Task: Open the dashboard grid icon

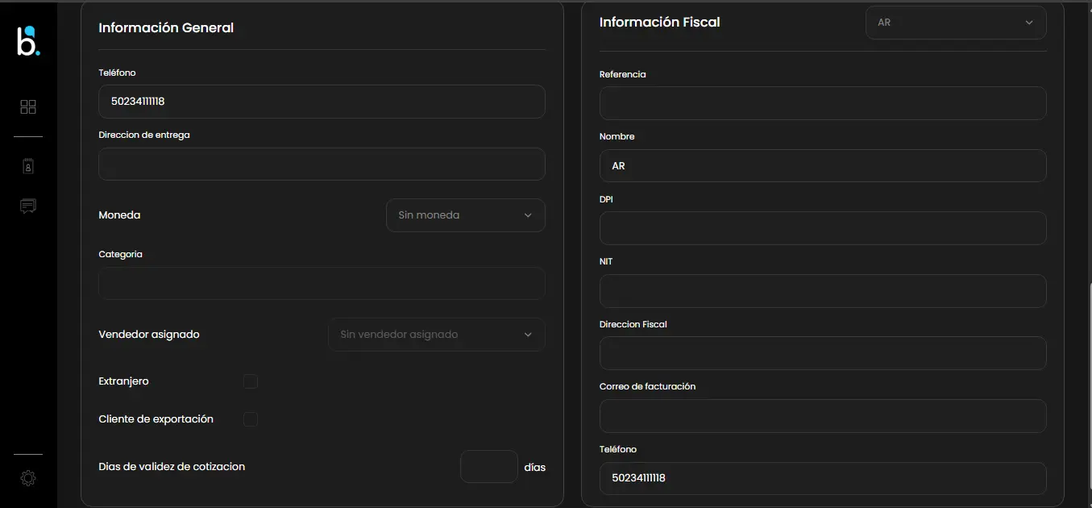Action: pos(28,107)
